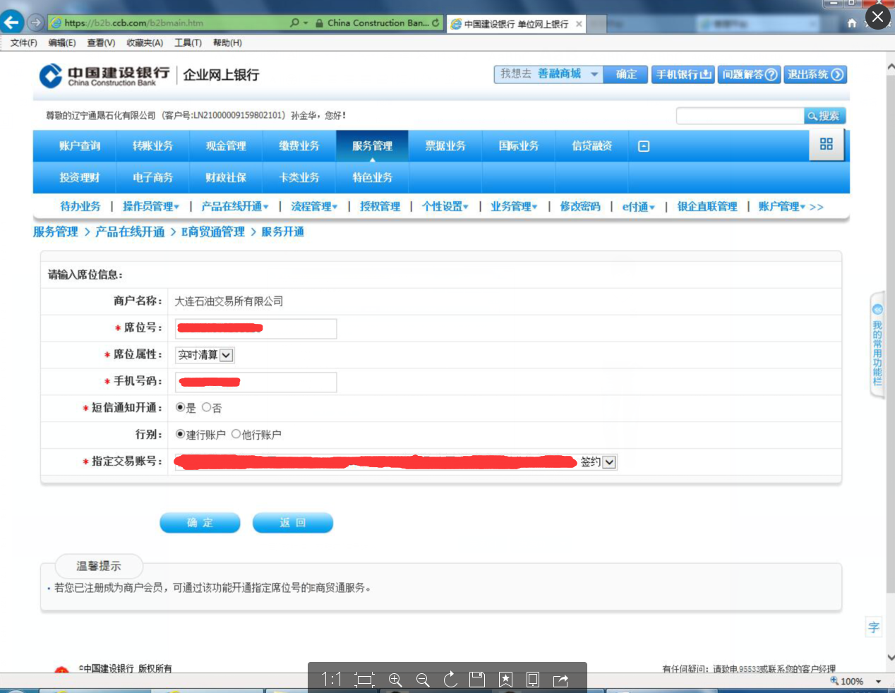Screen dimensions: 895x693
Task: Click 问题解答 help button
Action: tap(749, 74)
